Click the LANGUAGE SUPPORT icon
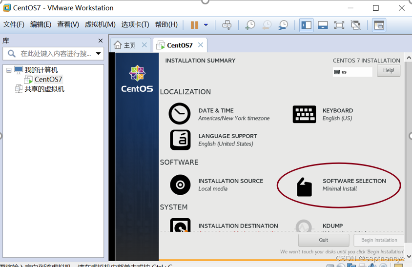The image size is (412, 267). (x=180, y=140)
